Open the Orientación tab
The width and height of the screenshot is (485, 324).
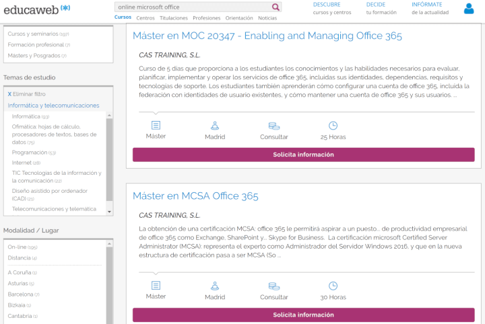[x=239, y=18]
